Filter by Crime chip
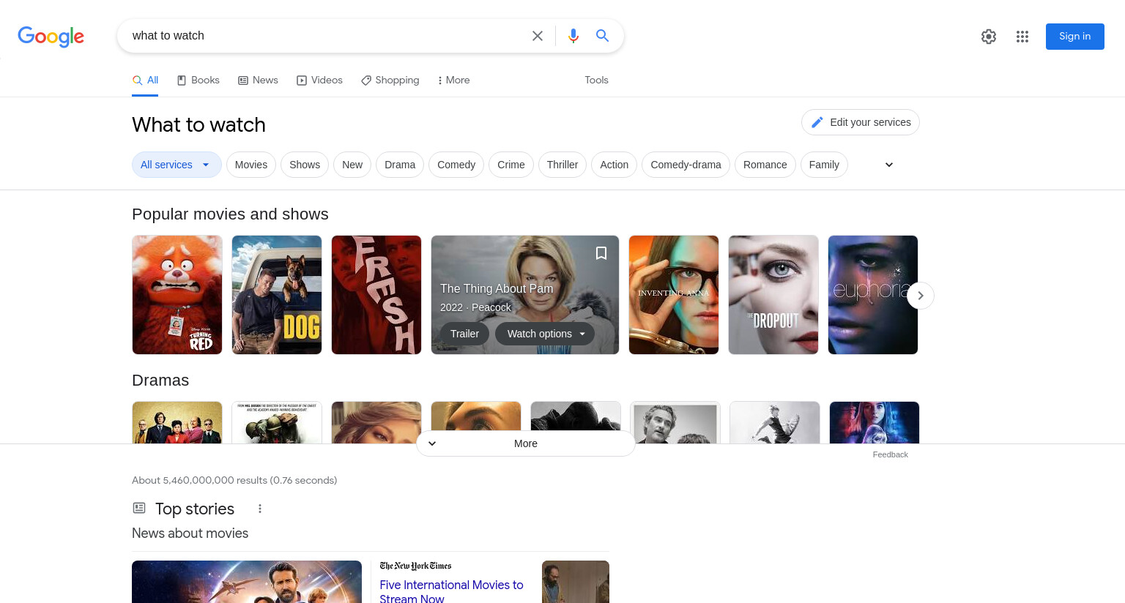 tap(511, 165)
